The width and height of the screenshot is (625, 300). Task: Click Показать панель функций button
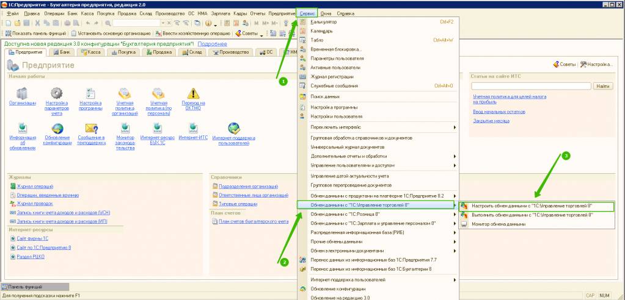pos(35,34)
